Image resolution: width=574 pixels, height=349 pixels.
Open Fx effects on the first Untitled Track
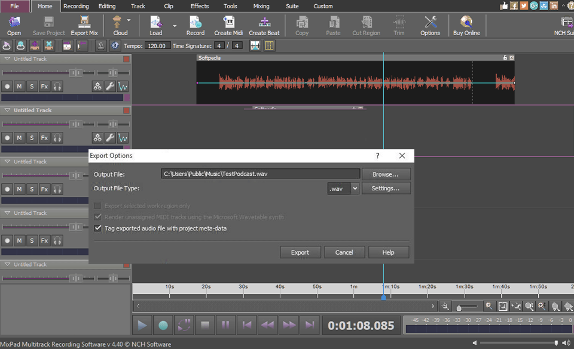(44, 86)
